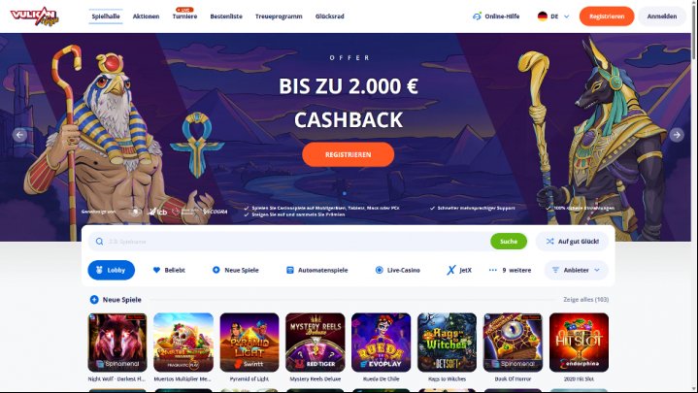
Task: Select the banner carousel indicator dot
Action: tap(345, 194)
